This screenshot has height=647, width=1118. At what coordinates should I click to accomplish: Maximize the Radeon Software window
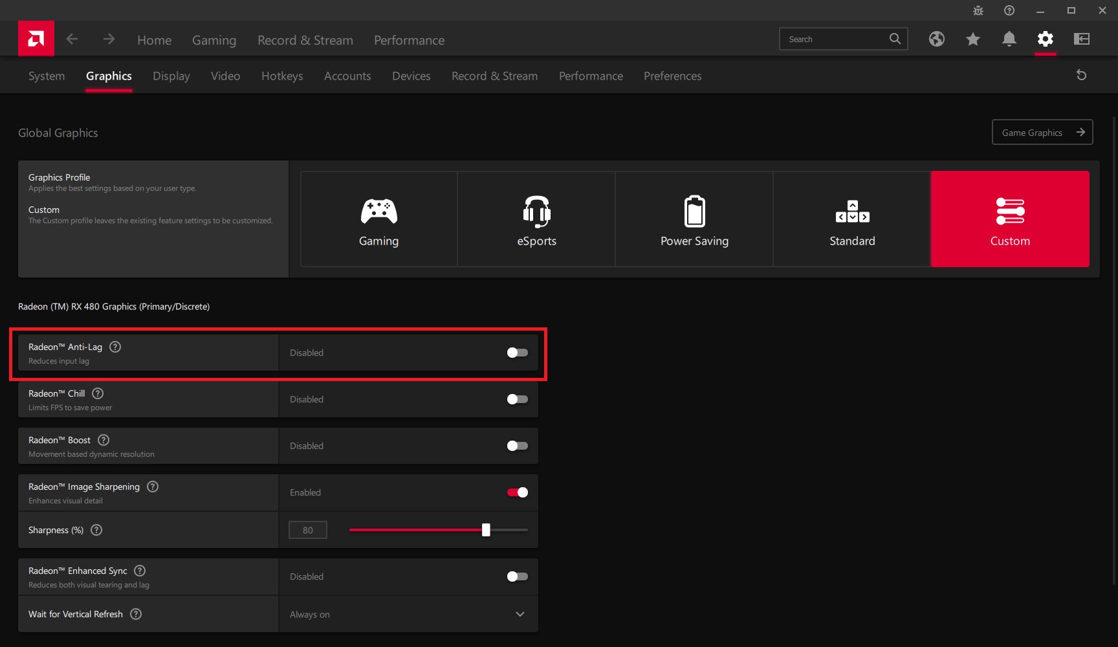point(1071,10)
